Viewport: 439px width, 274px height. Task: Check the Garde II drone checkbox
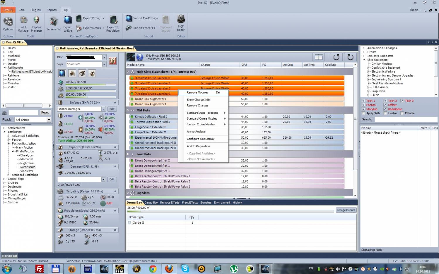[129, 223]
